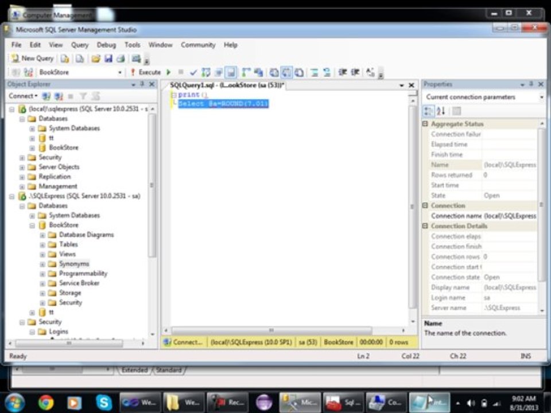Click Object Explorer disconnect icon
The height and width of the screenshot is (413, 551).
pos(59,96)
